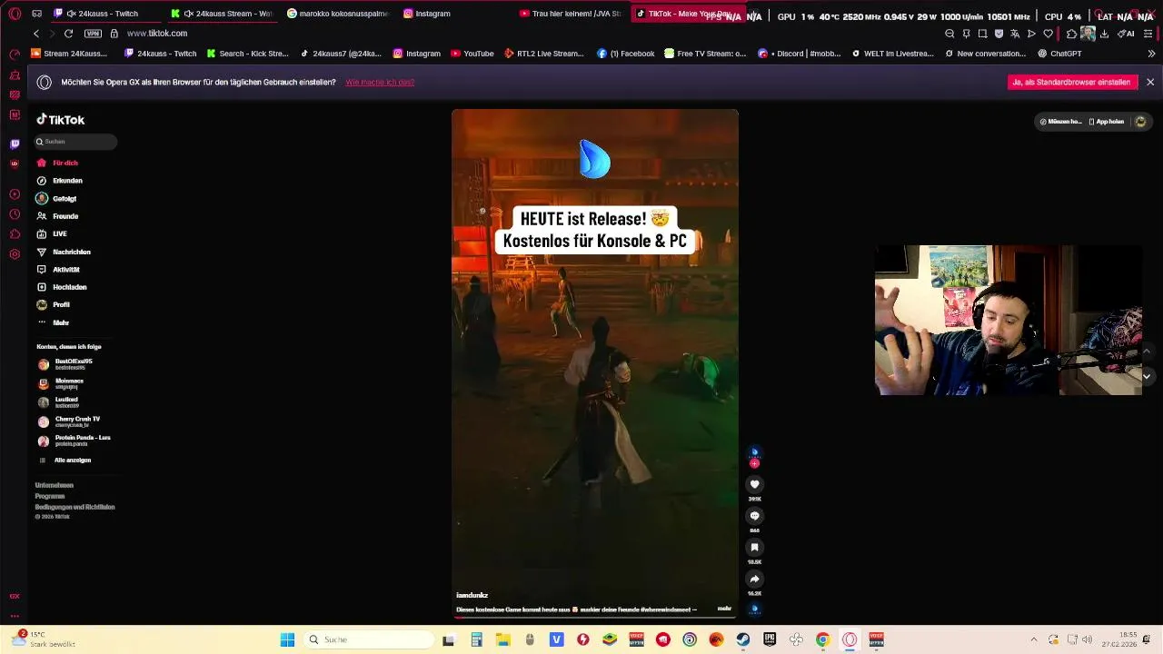Toggle the ad blocker shield icon

999,34
